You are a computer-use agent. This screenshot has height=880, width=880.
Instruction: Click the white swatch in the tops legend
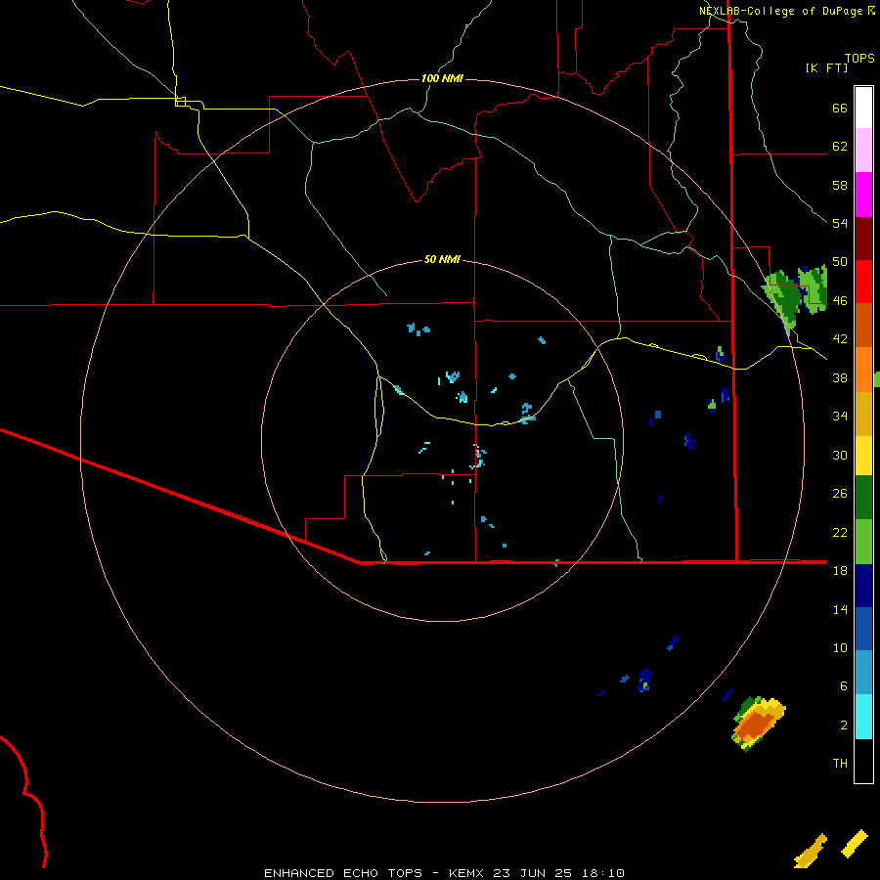click(x=863, y=108)
